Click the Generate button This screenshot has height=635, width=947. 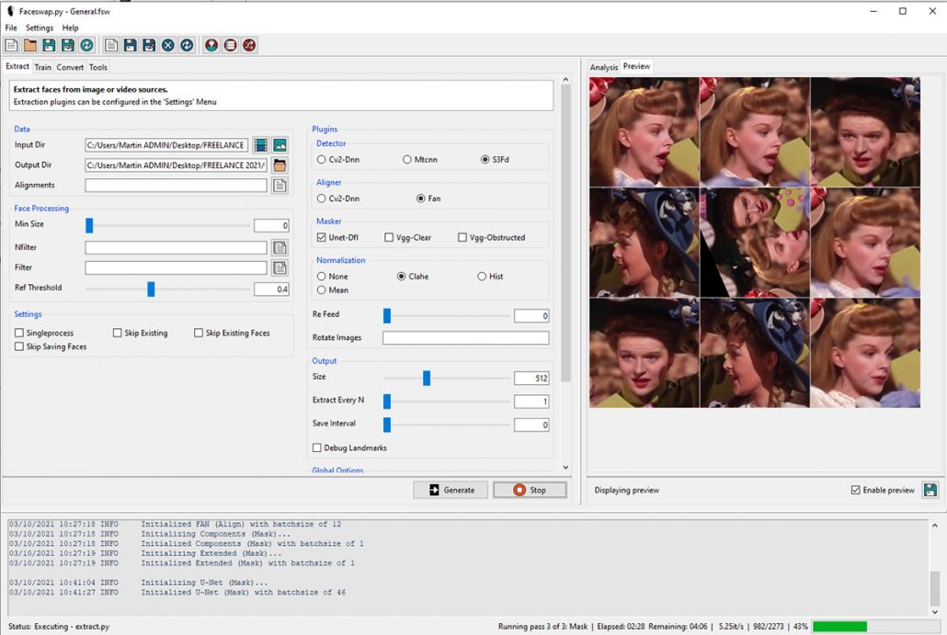pyautogui.click(x=451, y=490)
